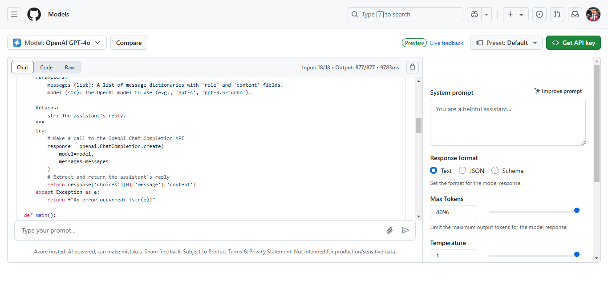Image resolution: width=608 pixels, height=301 pixels.
Task: Open the Share feedback link
Action: coord(162,251)
